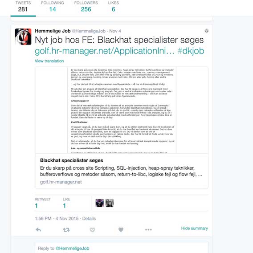The image size is (253, 253).
Task: Open the golf.hr-manager.net/ApplicationIni… link
Action: (105, 51)
